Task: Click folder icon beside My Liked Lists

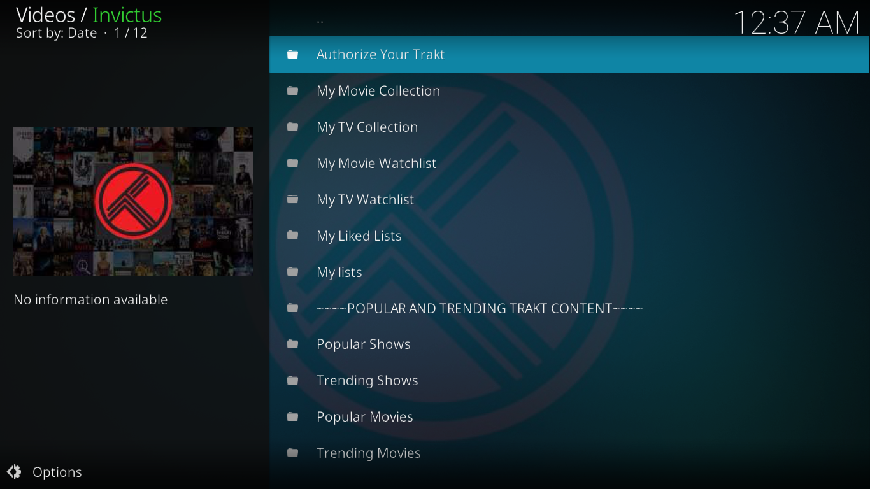Action: [x=292, y=236]
